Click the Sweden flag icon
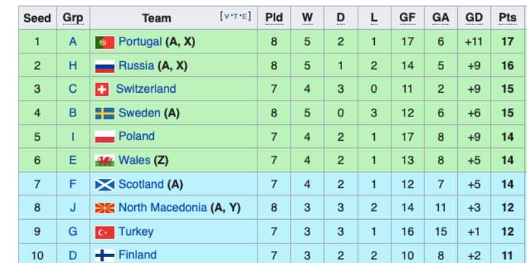This screenshot has height=263, width=527. point(105,113)
